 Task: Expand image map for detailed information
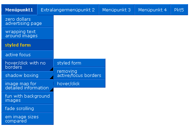27,86
